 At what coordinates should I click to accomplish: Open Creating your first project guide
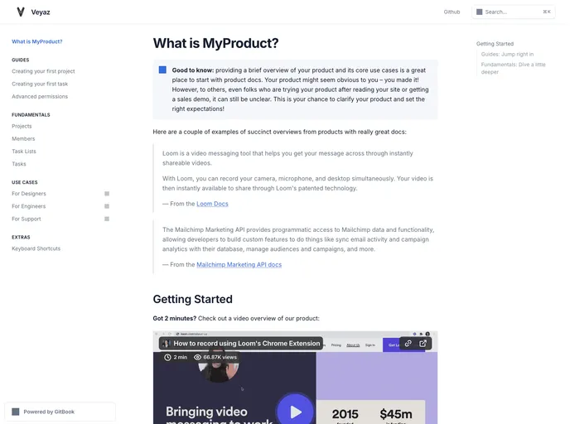(43, 71)
